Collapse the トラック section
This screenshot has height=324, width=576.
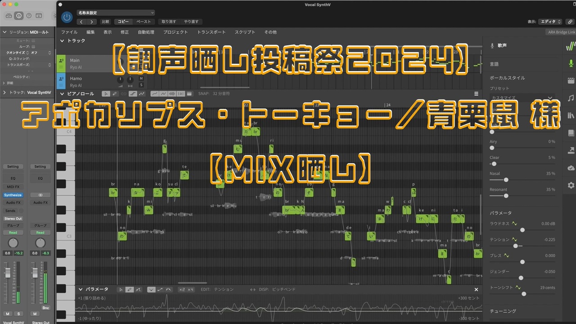tap(63, 40)
